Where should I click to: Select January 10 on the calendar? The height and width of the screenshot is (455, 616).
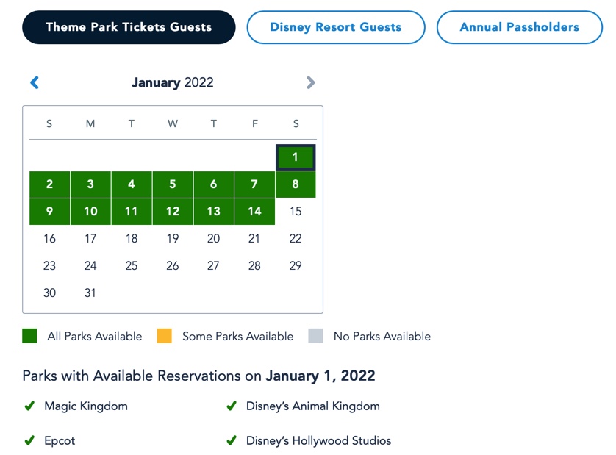click(90, 212)
